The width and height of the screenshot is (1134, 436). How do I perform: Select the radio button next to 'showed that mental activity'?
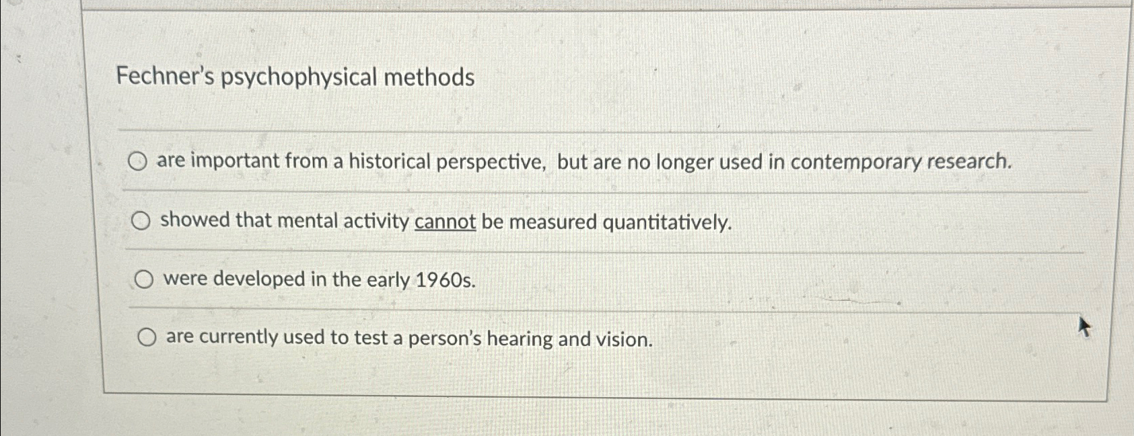coord(143,220)
